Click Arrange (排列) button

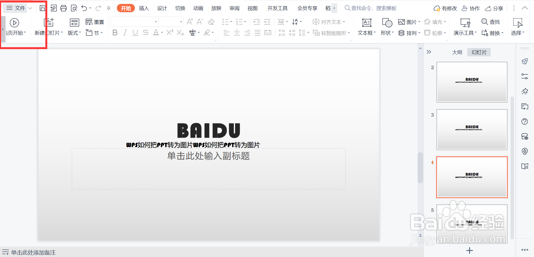409,33
